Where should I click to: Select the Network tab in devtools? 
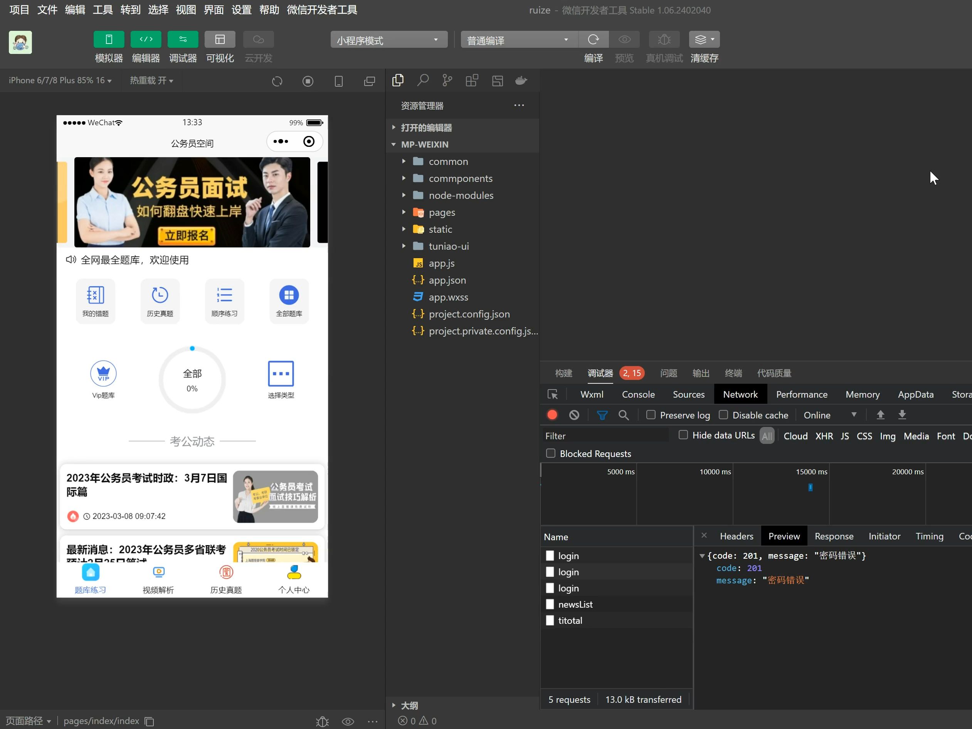(x=739, y=394)
